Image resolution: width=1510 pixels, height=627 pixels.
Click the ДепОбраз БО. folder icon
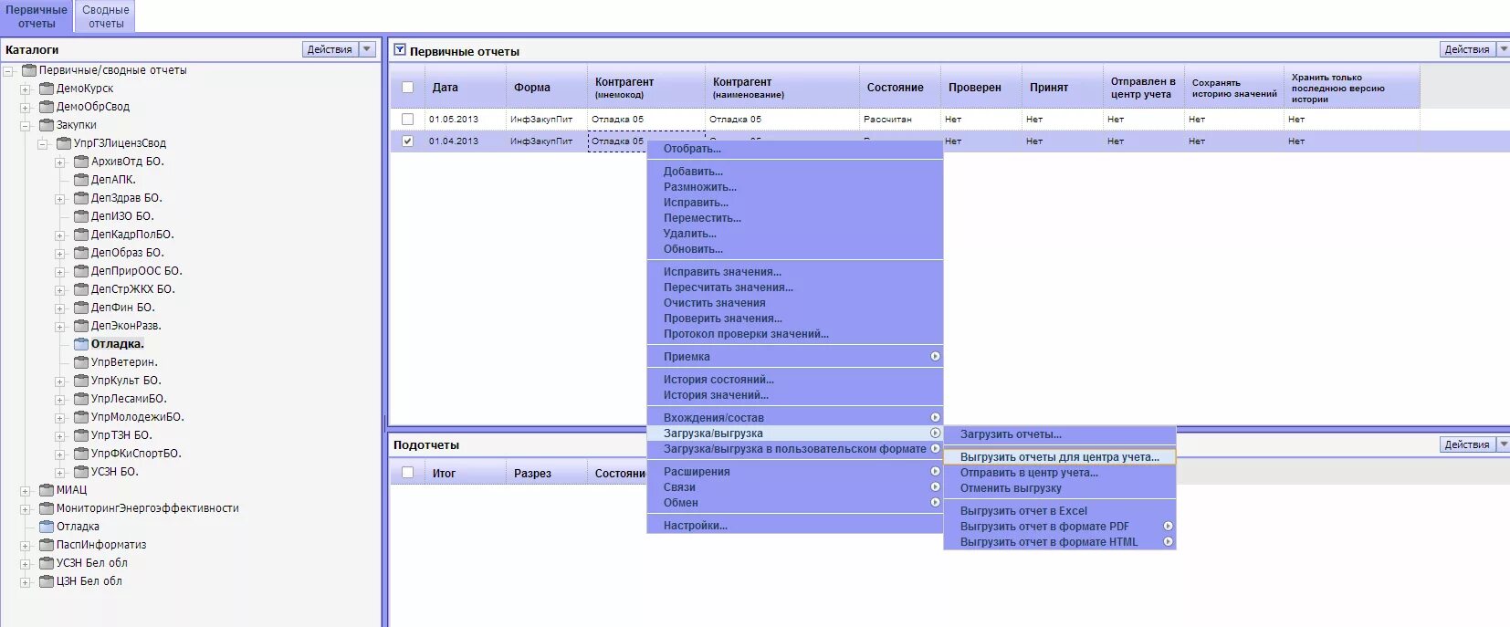[x=81, y=253]
